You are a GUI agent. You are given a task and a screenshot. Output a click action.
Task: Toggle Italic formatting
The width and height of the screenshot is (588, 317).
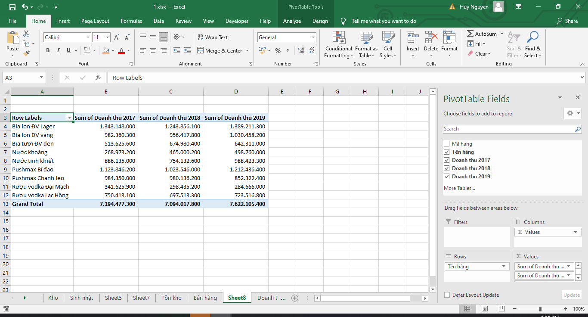click(x=58, y=50)
